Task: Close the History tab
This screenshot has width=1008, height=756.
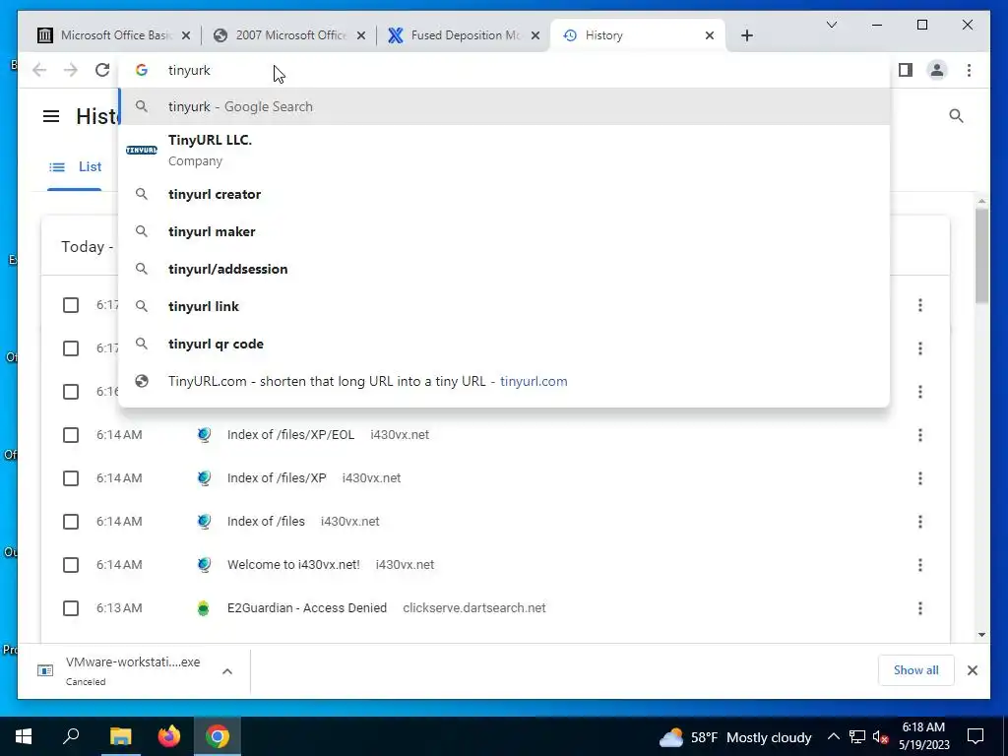Action: (x=710, y=35)
